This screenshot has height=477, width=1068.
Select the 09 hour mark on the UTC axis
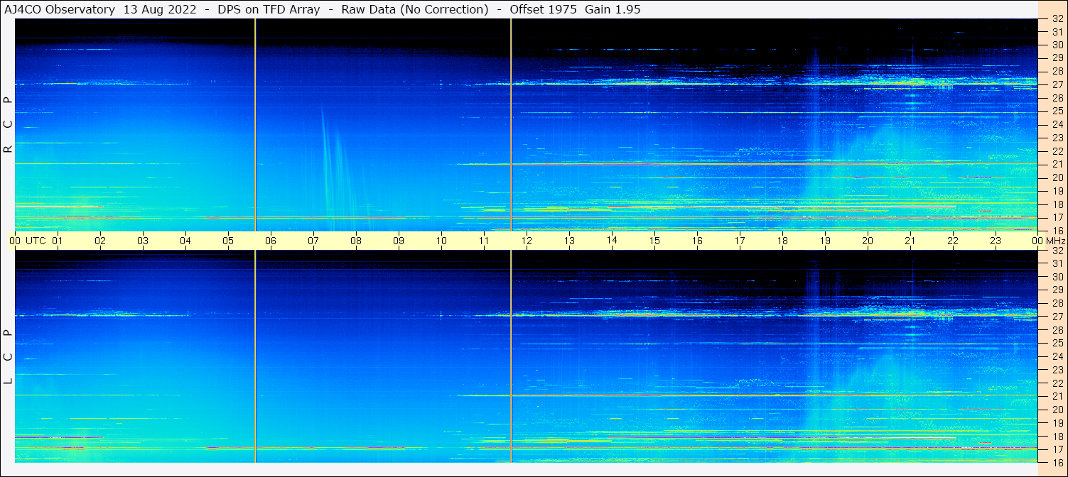click(x=399, y=241)
